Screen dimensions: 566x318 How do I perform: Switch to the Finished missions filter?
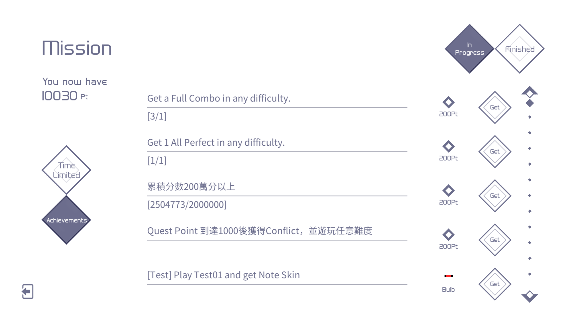[x=520, y=49]
